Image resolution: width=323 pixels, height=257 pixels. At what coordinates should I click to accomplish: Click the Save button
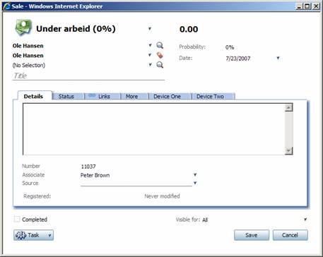(x=252, y=235)
